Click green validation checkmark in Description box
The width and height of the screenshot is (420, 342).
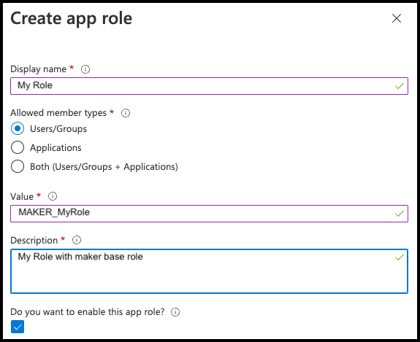(x=400, y=257)
